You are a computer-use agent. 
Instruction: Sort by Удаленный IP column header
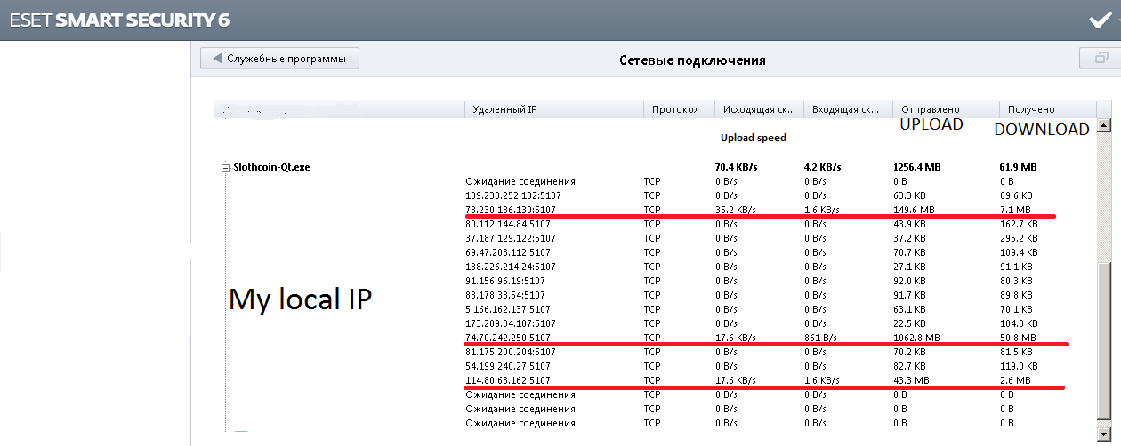[554, 109]
